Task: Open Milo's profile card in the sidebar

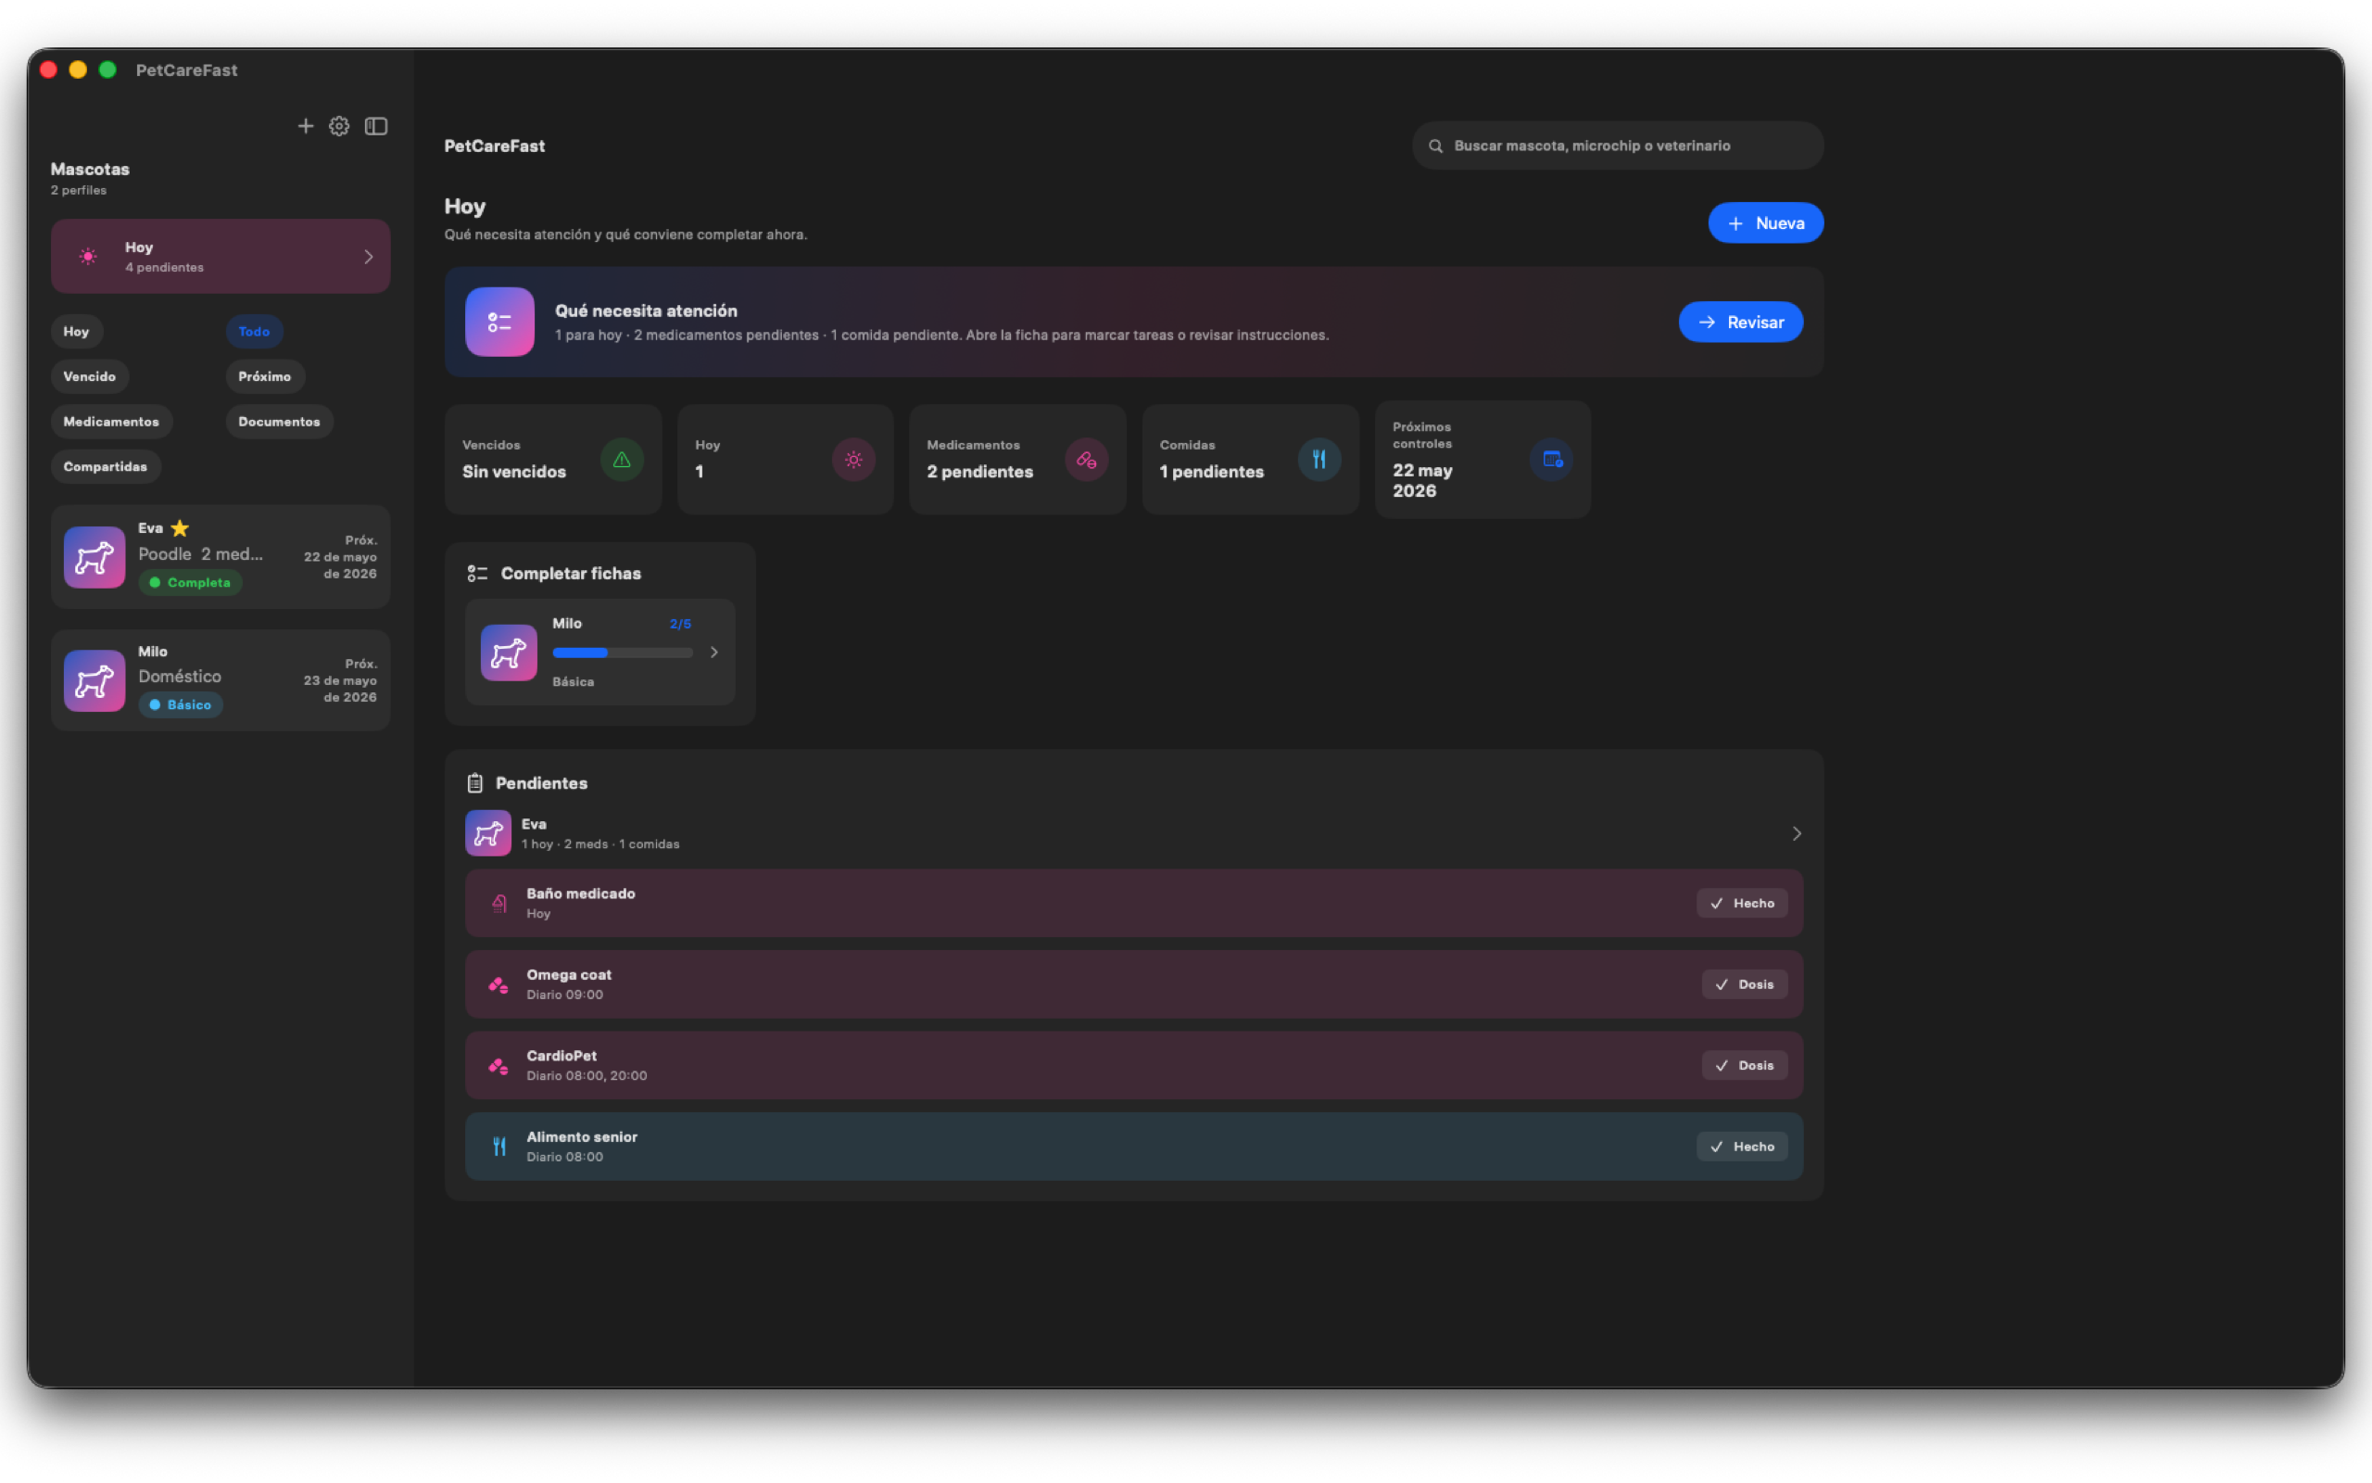Action: (221, 680)
